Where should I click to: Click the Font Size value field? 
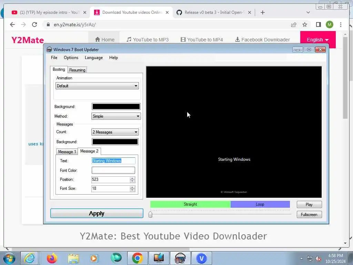[110, 188]
